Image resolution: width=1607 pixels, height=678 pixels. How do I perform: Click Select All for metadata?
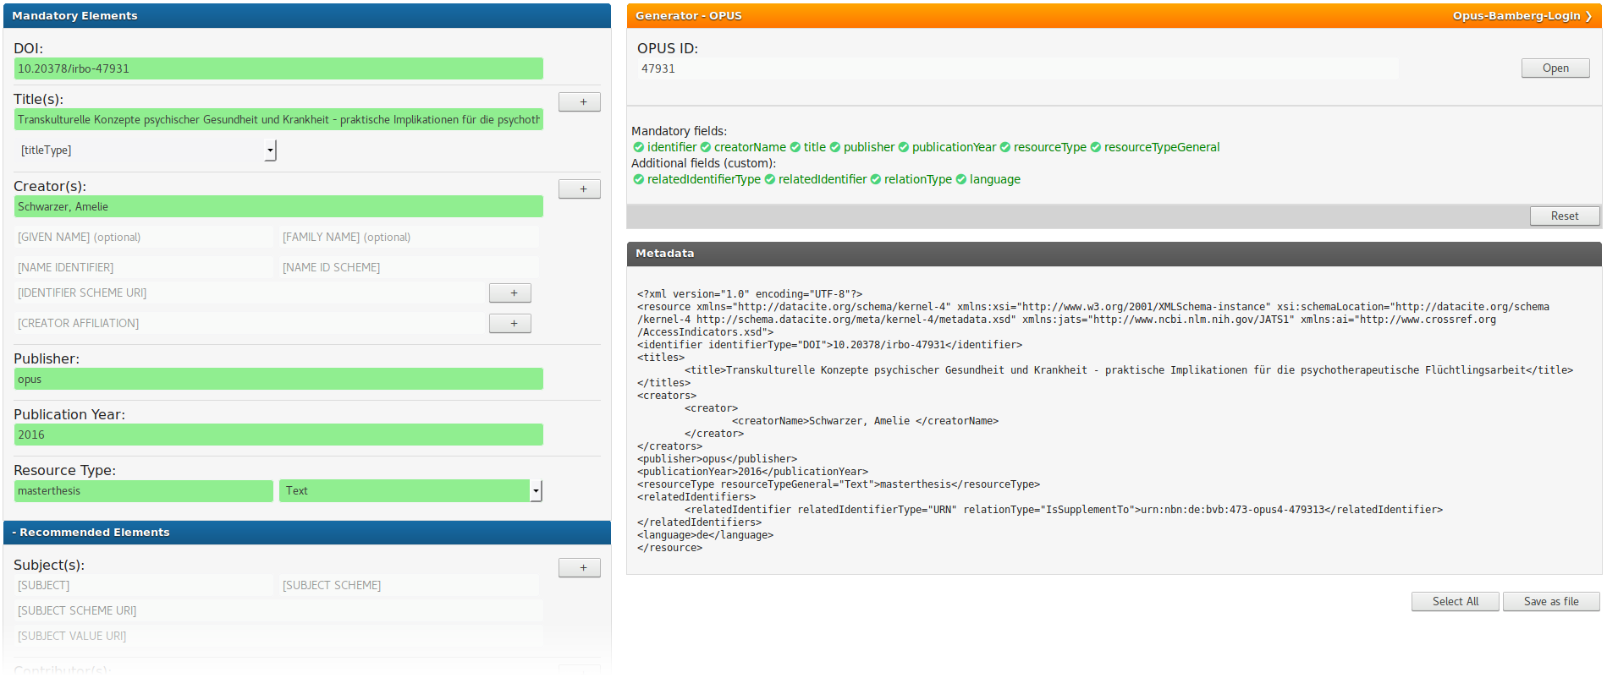1456,602
